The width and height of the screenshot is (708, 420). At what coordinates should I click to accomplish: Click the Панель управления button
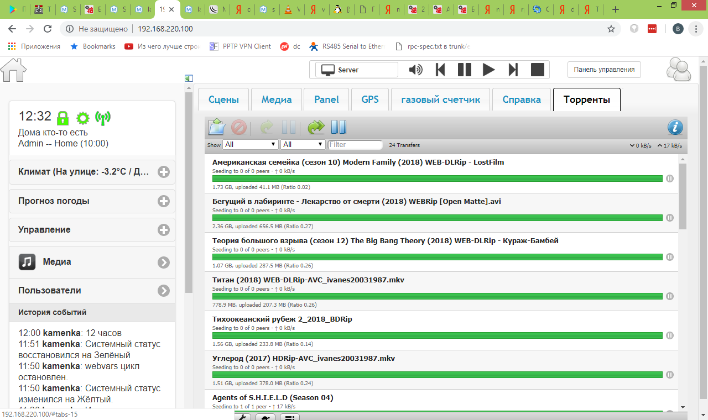tap(603, 70)
